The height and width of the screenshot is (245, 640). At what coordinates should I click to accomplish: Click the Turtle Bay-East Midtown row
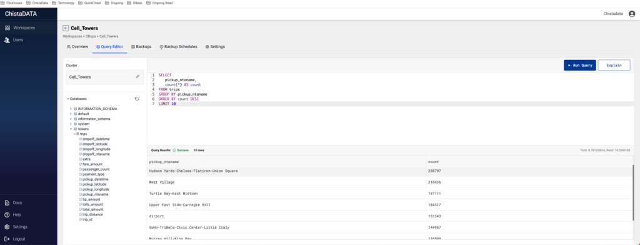[x=390, y=194]
